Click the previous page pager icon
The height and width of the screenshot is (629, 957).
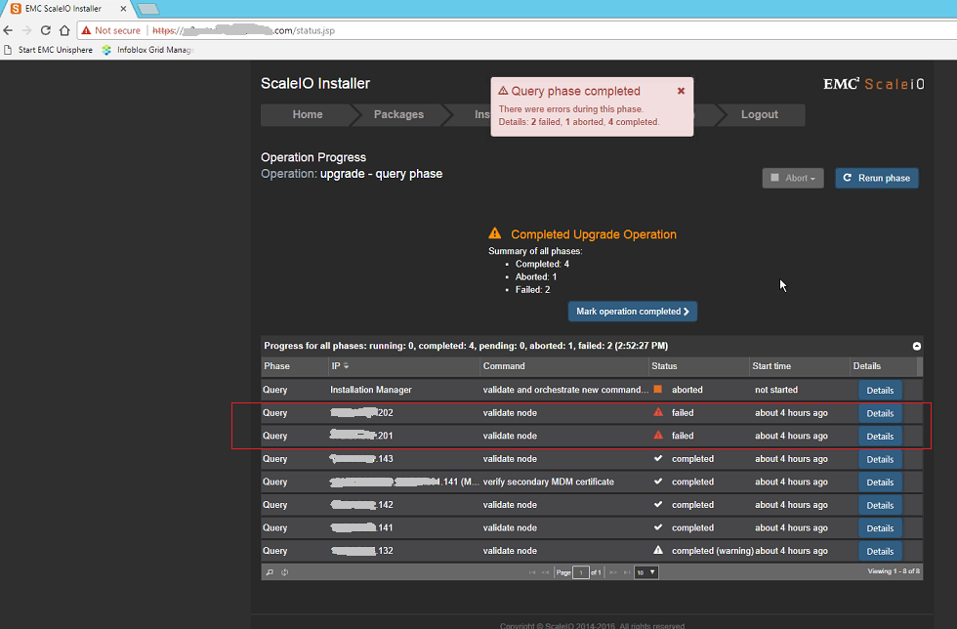pos(546,572)
